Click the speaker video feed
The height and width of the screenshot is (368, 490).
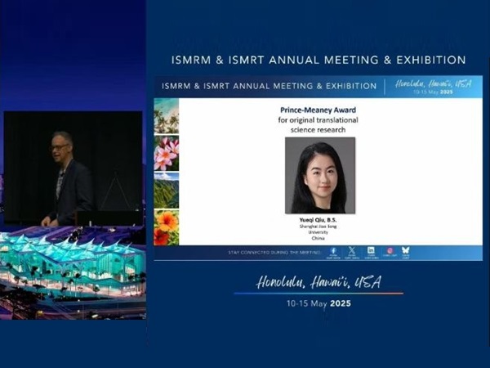click(73, 168)
